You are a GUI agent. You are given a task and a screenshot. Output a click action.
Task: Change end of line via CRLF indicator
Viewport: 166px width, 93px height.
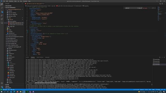[x=150, y=90]
